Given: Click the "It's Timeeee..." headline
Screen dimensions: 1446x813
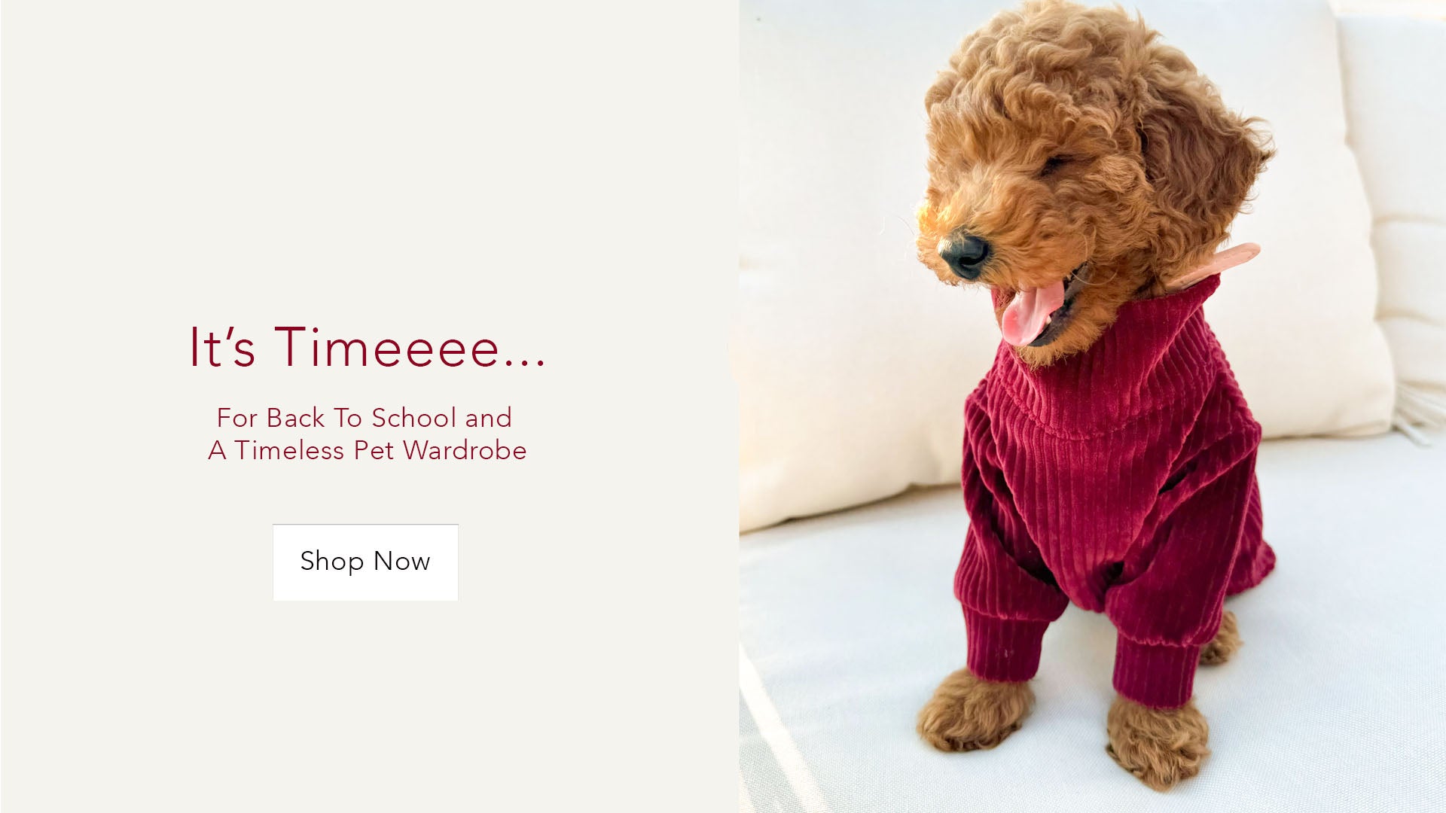Looking at the screenshot, I should [367, 348].
